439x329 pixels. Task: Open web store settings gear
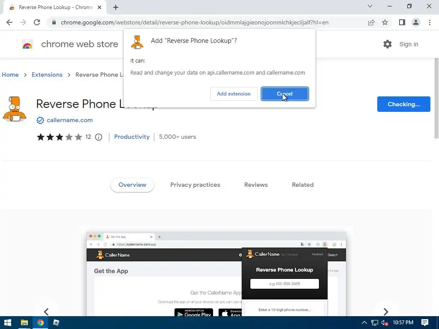click(x=388, y=44)
